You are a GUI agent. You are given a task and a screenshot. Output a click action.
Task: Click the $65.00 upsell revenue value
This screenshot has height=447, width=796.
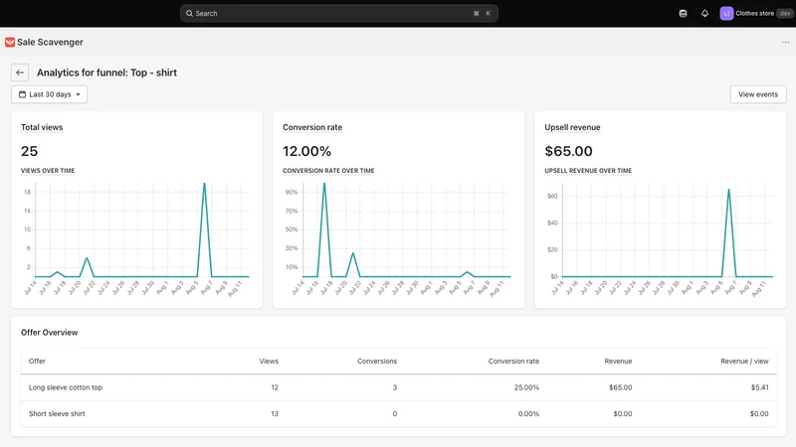click(568, 151)
